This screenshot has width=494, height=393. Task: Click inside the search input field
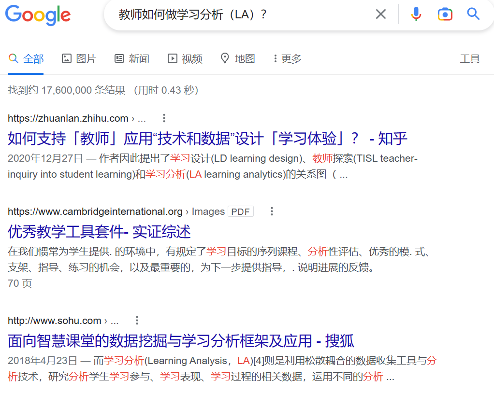click(218, 14)
